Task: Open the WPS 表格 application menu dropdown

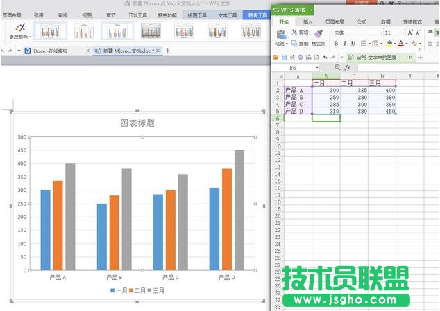Action: (x=311, y=10)
